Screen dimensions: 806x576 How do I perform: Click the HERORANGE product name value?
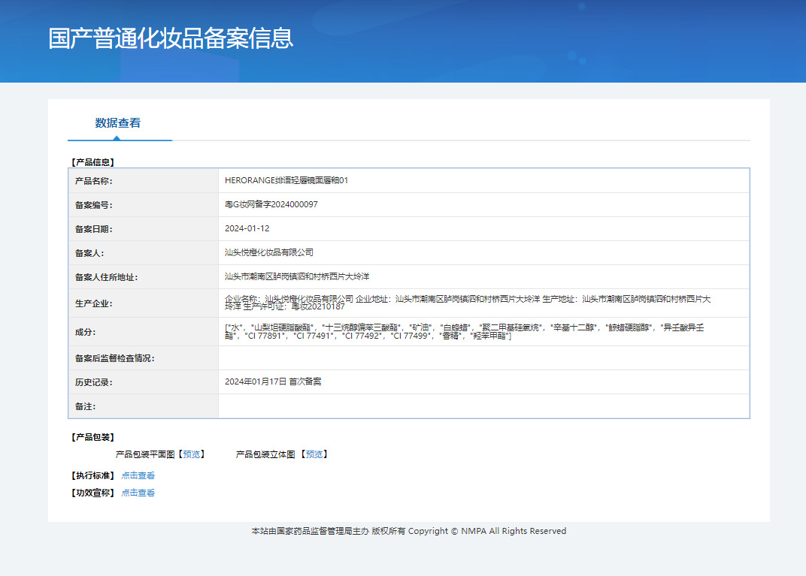[286, 180]
